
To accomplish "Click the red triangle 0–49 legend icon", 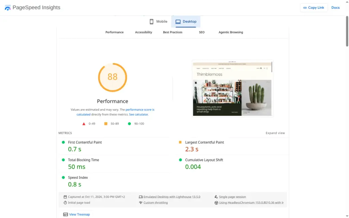I will (84, 124).
